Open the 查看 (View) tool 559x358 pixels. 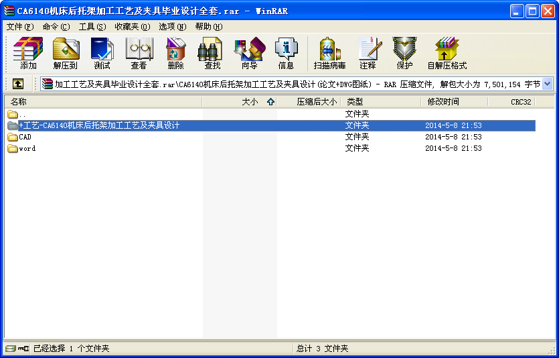point(139,54)
